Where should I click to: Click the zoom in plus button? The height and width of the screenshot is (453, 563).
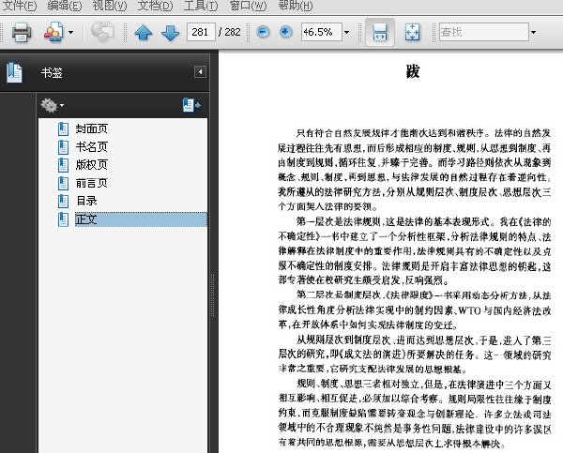(x=286, y=32)
